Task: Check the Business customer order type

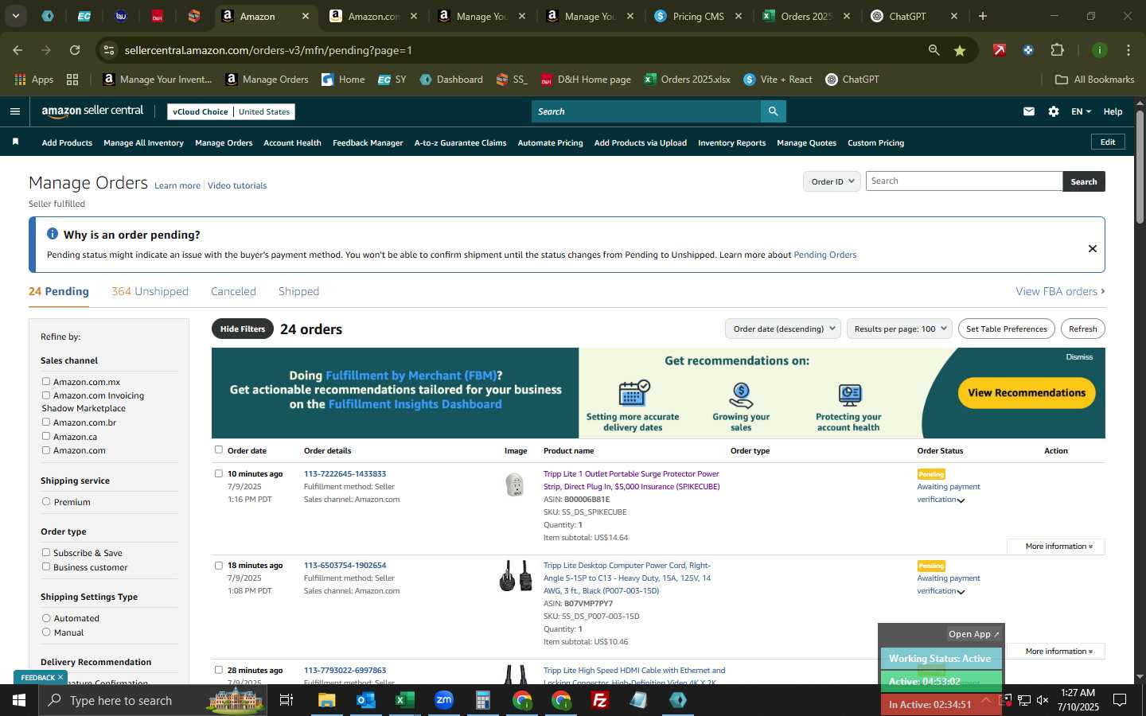Action: click(46, 566)
